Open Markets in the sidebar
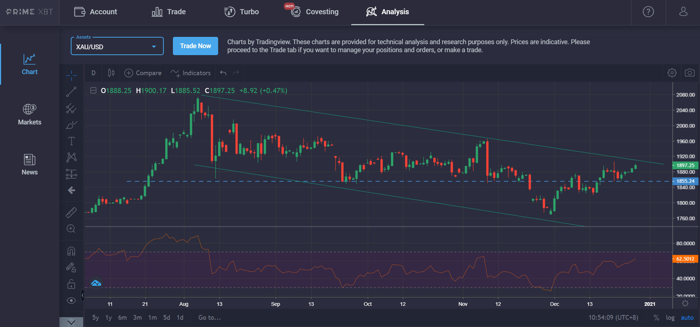Screen dimensions: 700x327 [x=30, y=114]
